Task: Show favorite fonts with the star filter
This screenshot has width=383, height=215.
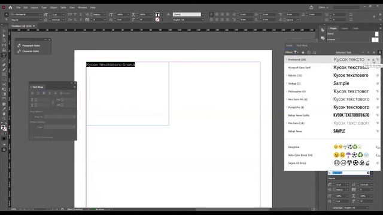Action: tap(303, 53)
